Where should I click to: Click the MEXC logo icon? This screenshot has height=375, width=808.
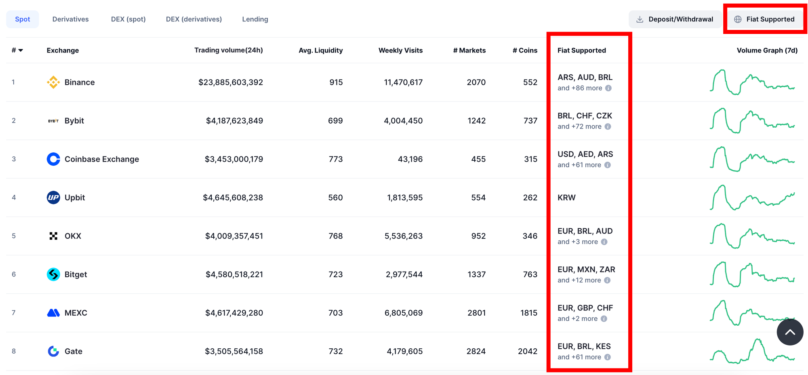(x=53, y=313)
